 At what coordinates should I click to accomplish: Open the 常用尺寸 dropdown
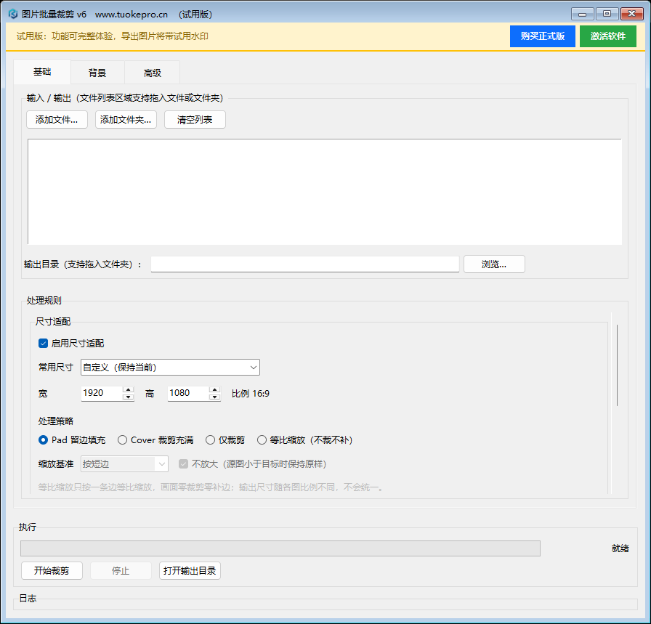[170, 368]
